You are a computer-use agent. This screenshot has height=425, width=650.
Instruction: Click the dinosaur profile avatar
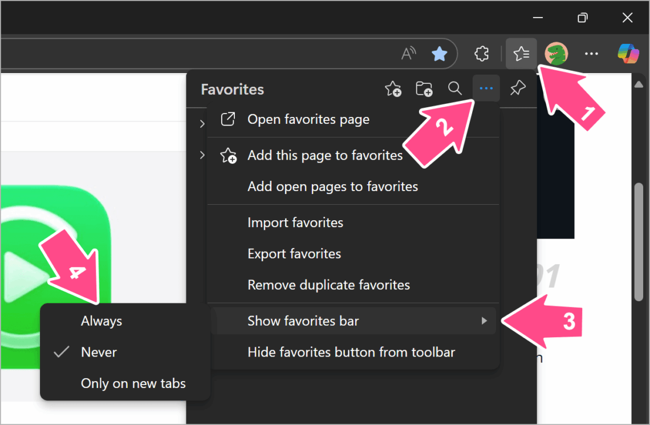click(x=555, y=53)
